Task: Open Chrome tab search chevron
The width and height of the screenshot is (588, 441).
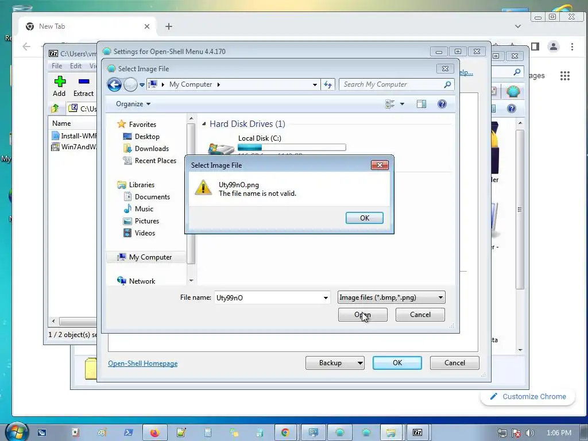Action: pos(518,26)
